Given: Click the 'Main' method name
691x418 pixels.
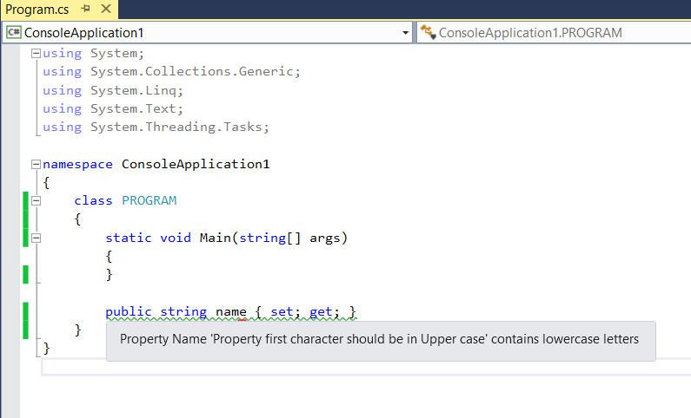Looking at the screenshot, I should pyautogui.click(x=216, y=238).
